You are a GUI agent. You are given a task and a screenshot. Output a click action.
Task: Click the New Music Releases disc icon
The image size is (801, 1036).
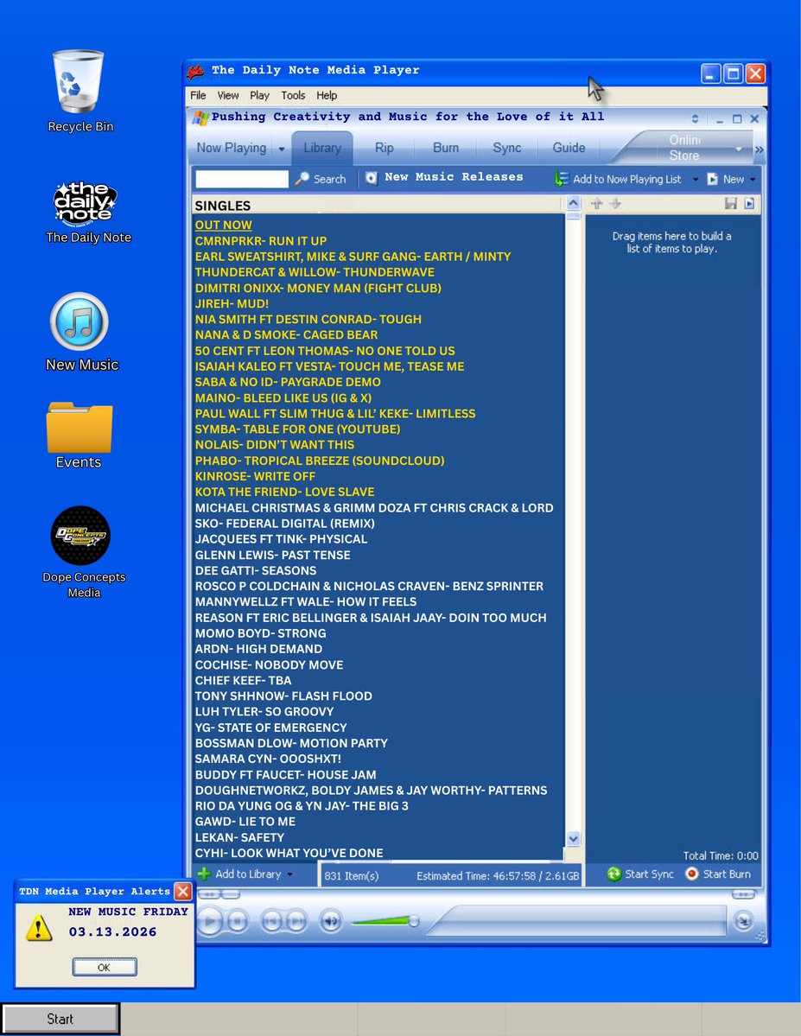click(372, 178)
